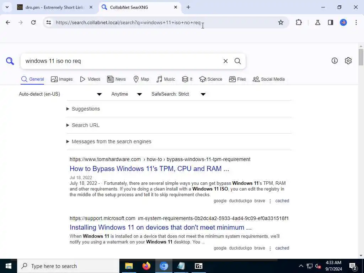Click the muted volume tray icon
The width and height of the screenshot is (364, 273).
click(318, 266)
